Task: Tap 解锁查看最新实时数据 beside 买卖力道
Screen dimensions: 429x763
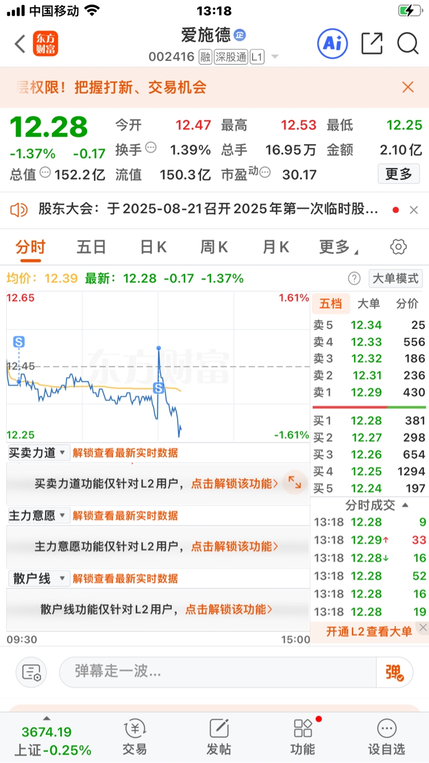Action: (125, 452)
